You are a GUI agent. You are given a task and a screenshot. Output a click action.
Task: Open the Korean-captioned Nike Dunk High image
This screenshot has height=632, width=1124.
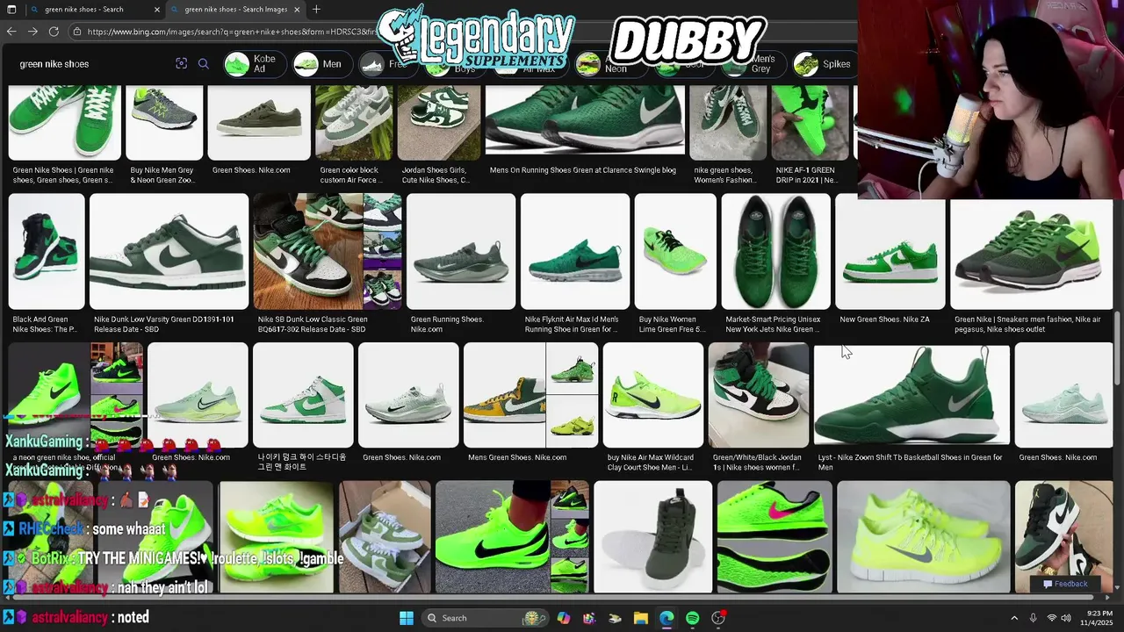tap(303, 395)
